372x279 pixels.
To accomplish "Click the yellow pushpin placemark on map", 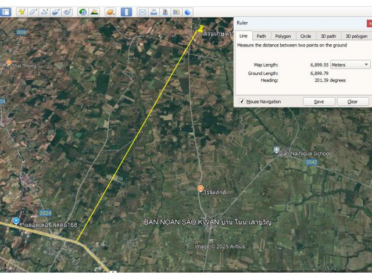I will [x=201, y=29].
